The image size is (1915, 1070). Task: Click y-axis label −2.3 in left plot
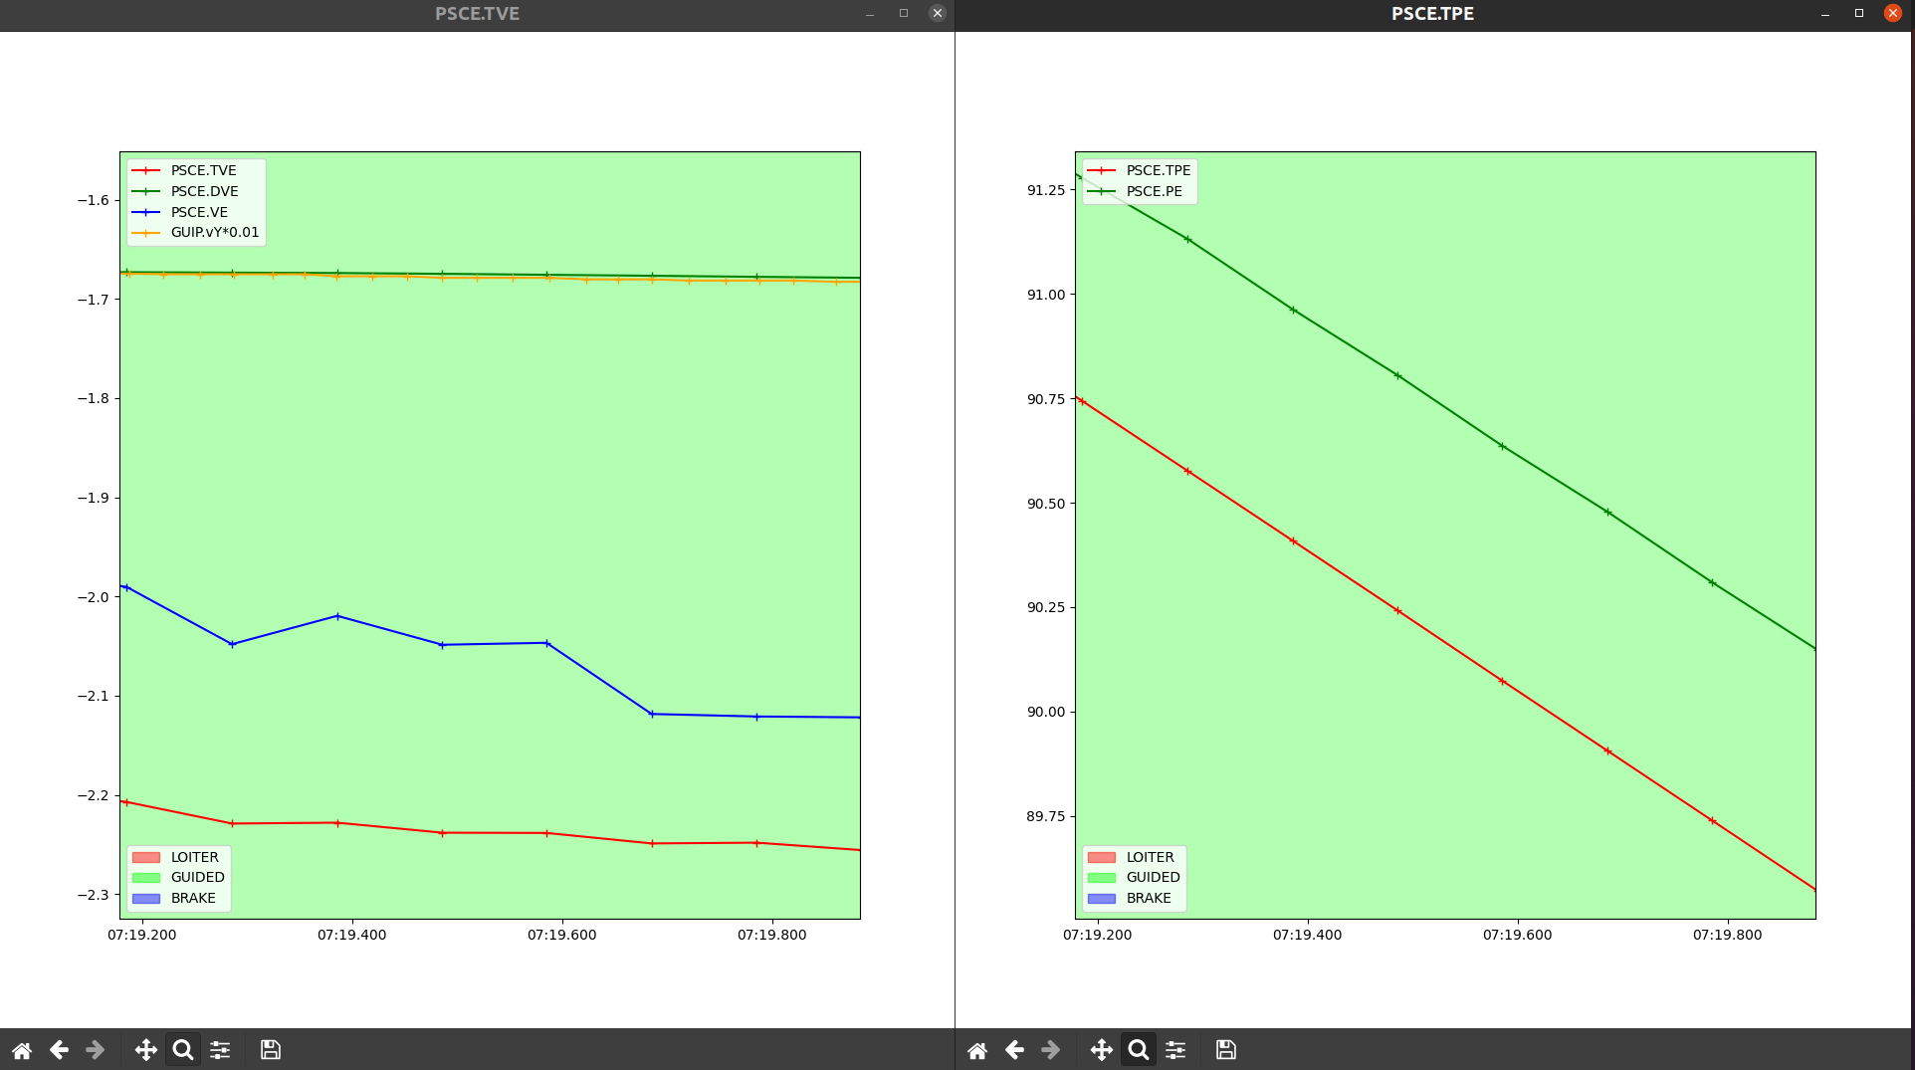point(94,895)
